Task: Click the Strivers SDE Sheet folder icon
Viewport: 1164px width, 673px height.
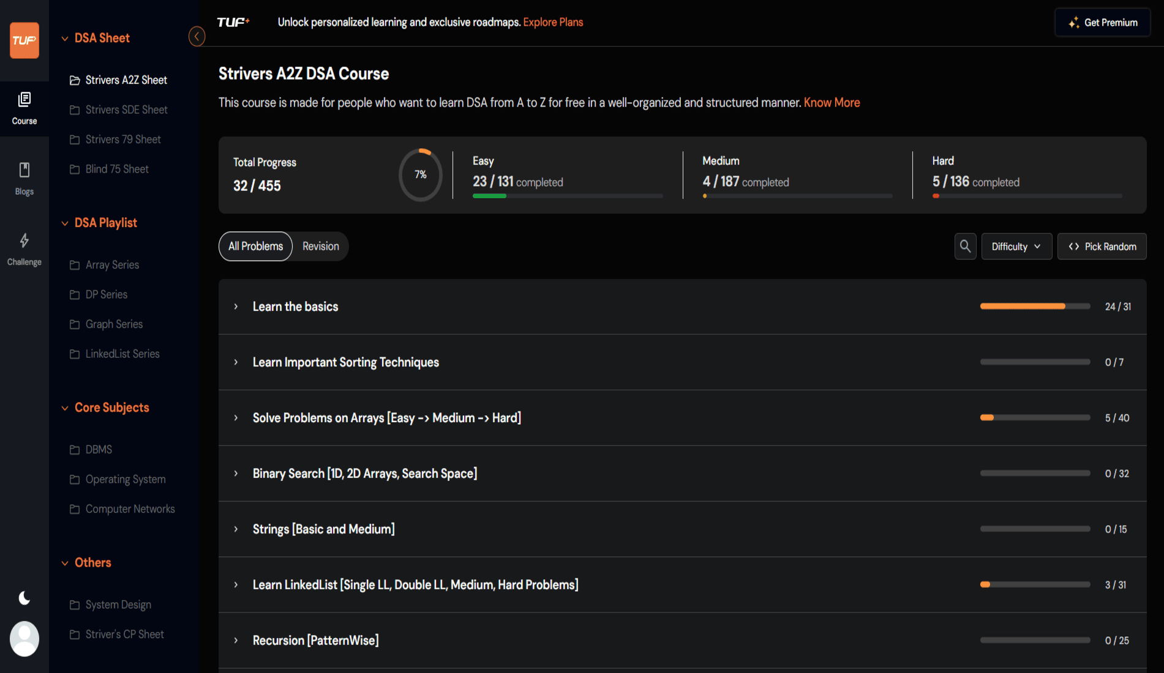Action: 75,110
